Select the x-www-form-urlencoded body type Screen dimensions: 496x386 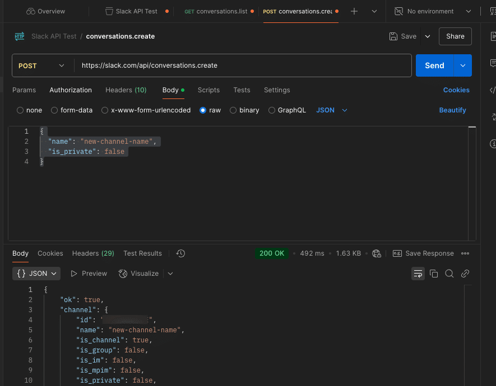click(x=146, y=110)
